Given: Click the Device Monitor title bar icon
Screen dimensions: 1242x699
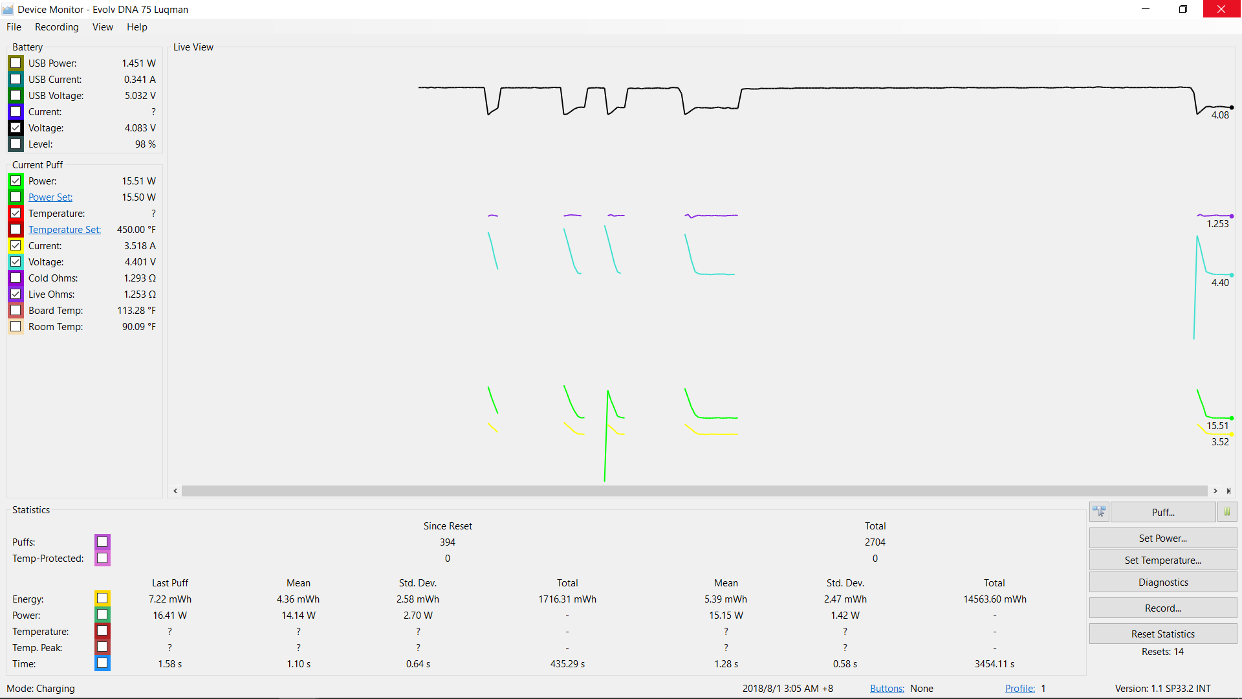Looking at the screenshot, I should (x=8, y=9).
